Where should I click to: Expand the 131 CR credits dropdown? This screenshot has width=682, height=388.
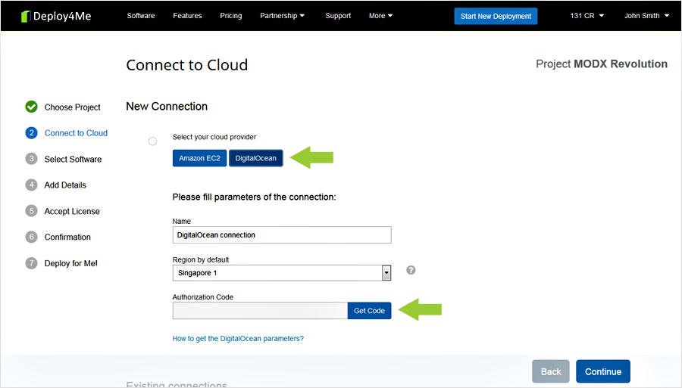[587, 16]
